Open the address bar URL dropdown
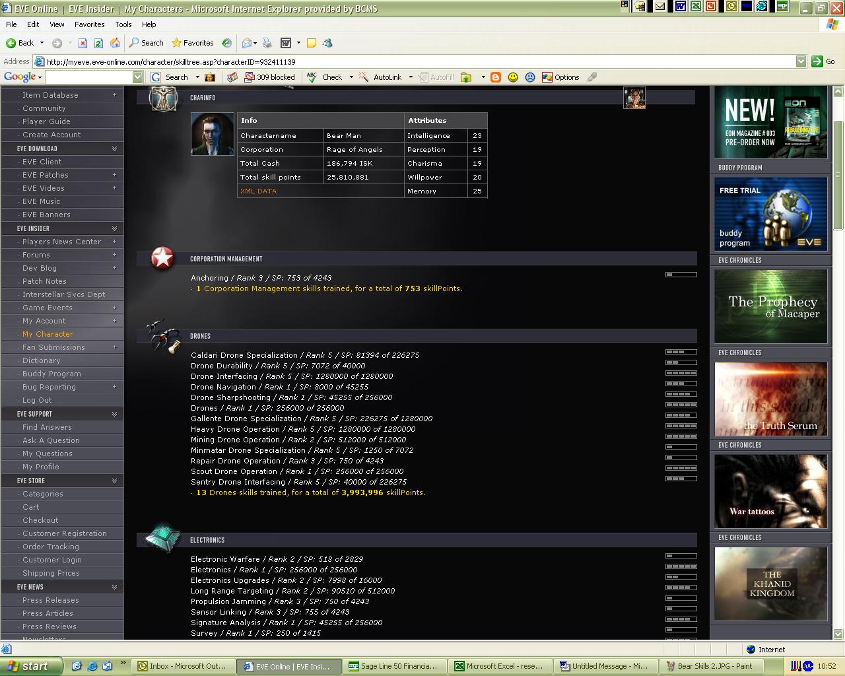The height and width of the screenshot is (676, 845). point(801,61)
